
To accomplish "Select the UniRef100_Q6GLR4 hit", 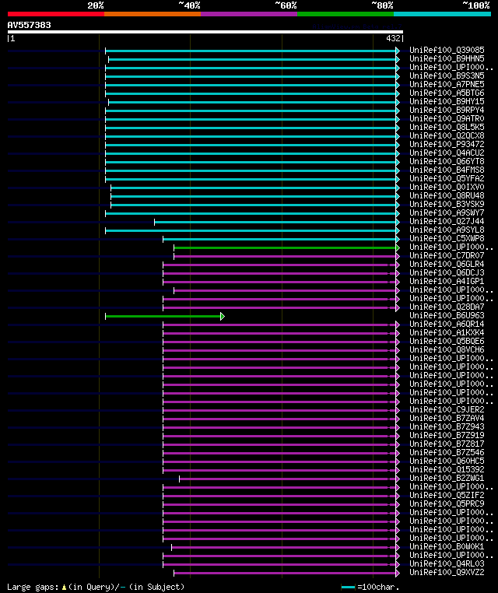I will (x=447, y=264).
